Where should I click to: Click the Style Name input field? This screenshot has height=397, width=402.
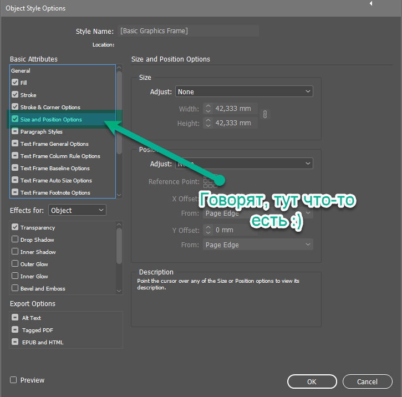coord(188,30)
